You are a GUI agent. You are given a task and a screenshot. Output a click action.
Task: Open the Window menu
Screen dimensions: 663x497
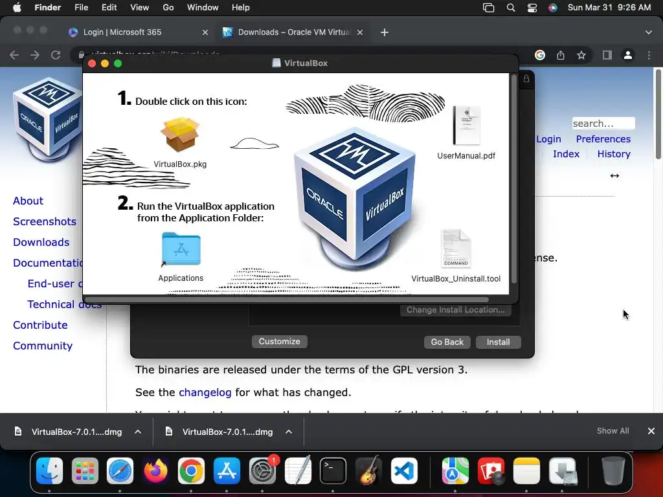coord(203,8)
